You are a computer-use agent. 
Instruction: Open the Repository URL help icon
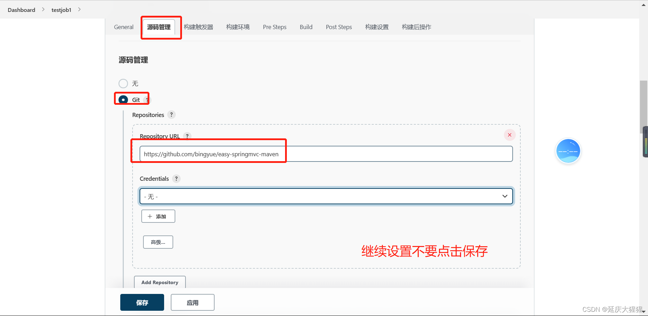[x=187, y=136]
